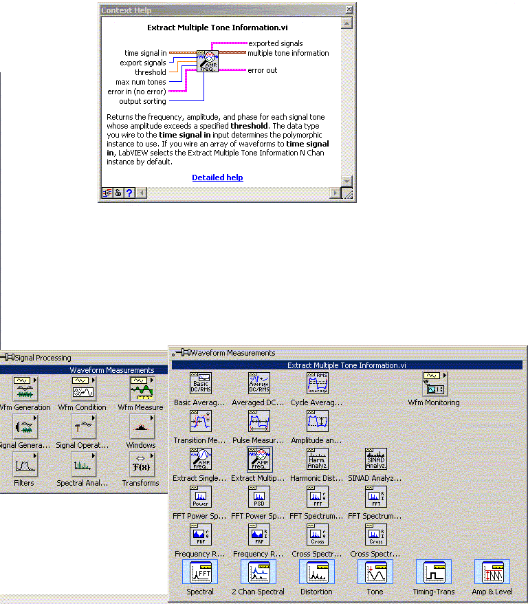Pin the Signal Processing palette with thumbtack
This screenshot has width=528, height=604.
(x=9, y=358)
